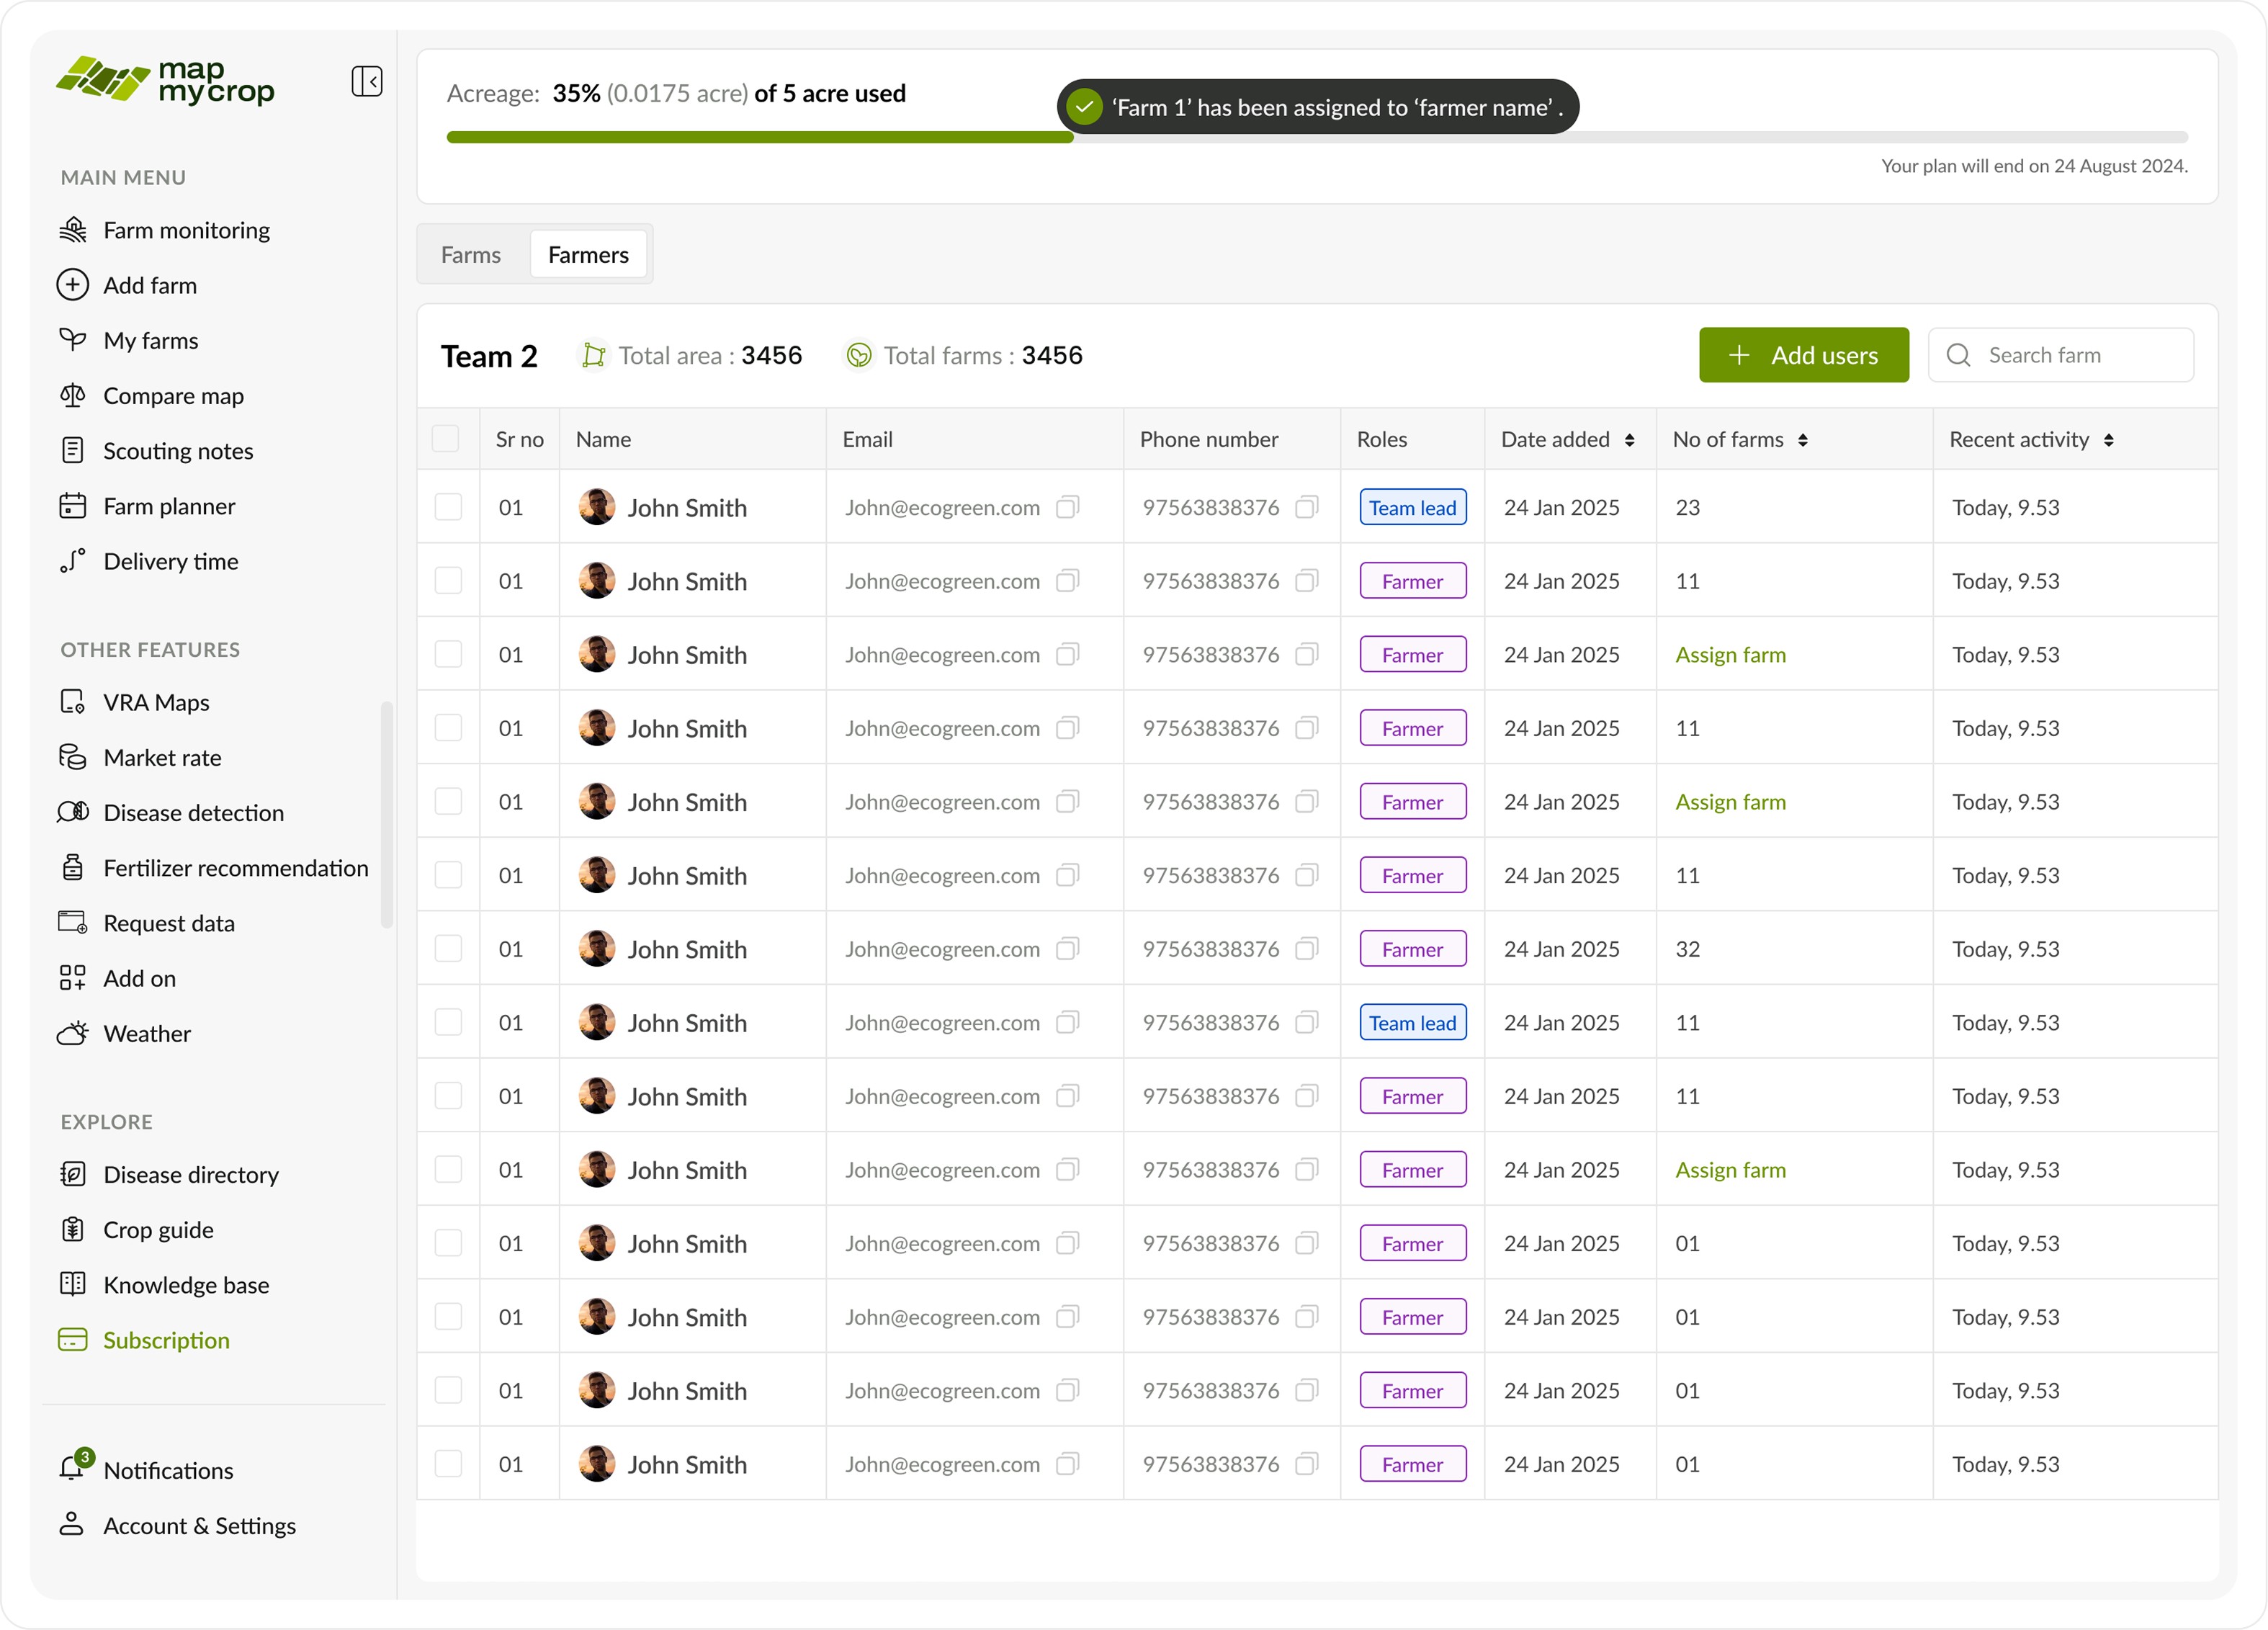Click the Add users button
Viewport: 2268px width, 1630px height.
[x=1803, y=355]
